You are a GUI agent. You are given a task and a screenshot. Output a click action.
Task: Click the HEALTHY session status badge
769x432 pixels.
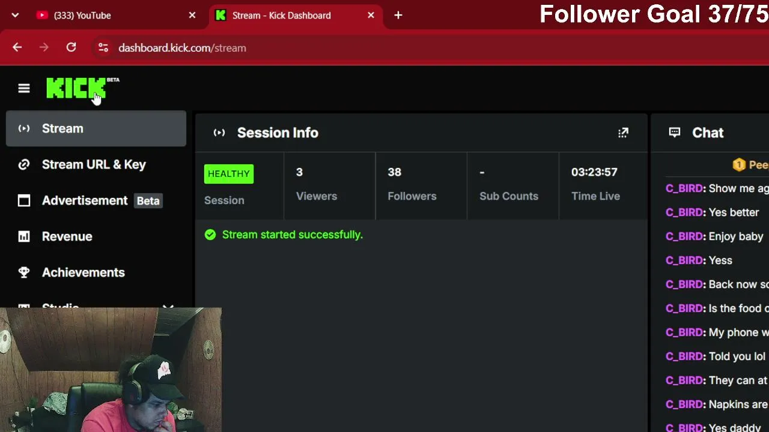coord(229,174)
